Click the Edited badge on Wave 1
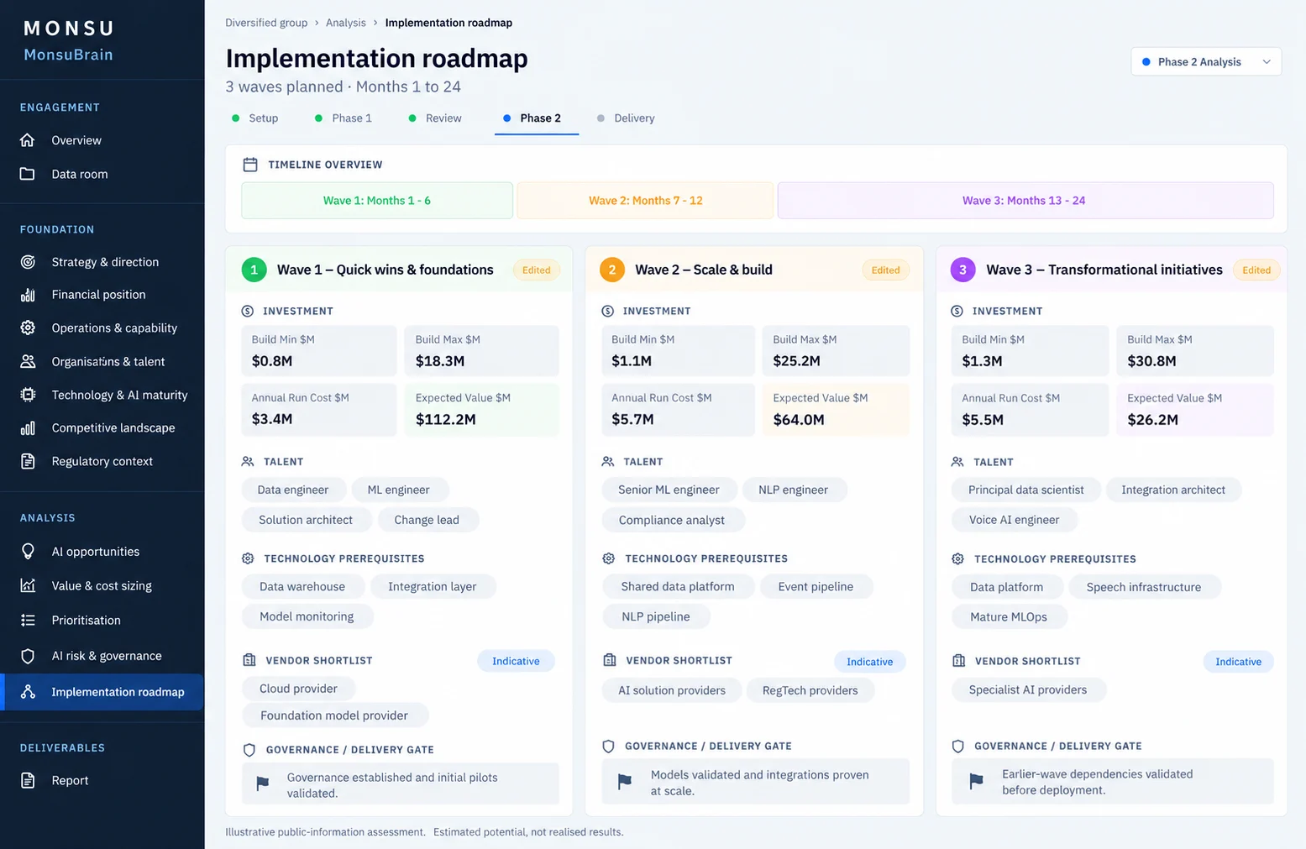 pyautogui.click(x=537, y=270)
